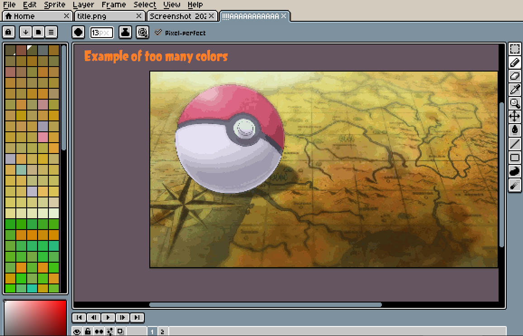523x336 pixels.
Task: Click the canvas vertical scrollbar
Action: pyautogui.click(x=502, y=175)
